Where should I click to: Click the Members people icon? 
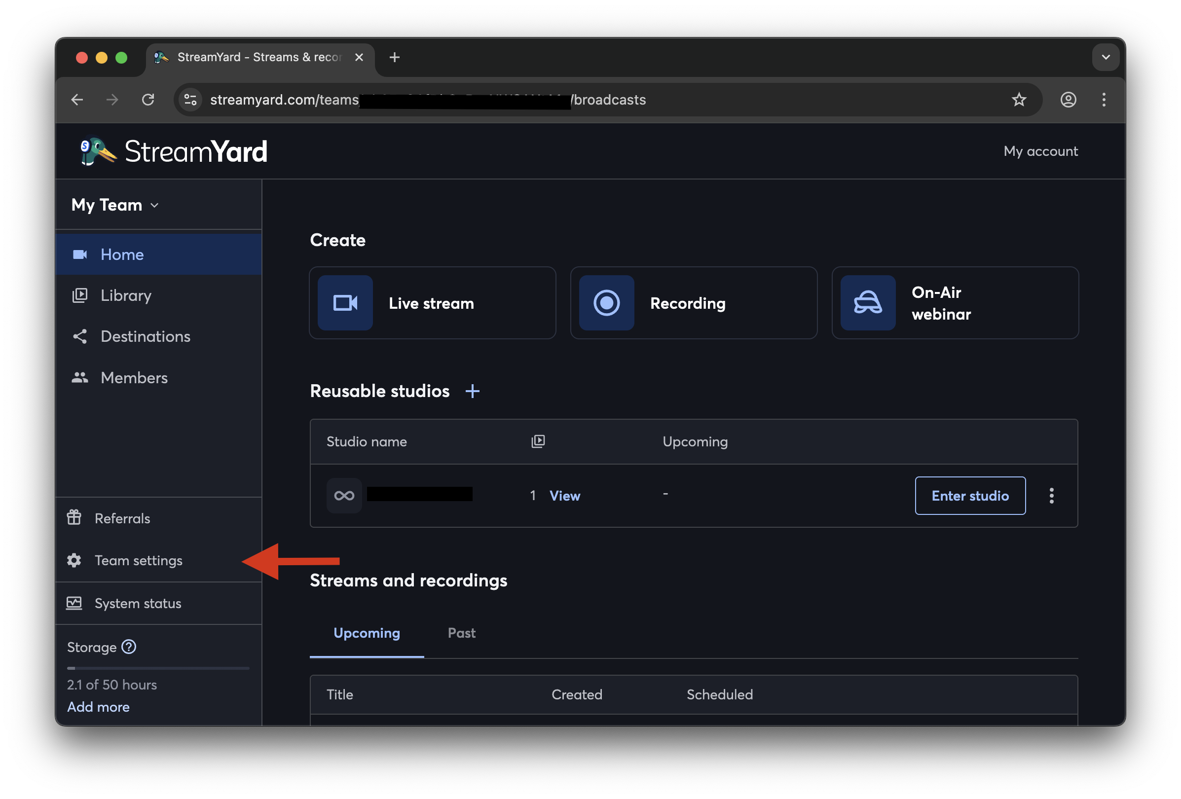point(80,377)
